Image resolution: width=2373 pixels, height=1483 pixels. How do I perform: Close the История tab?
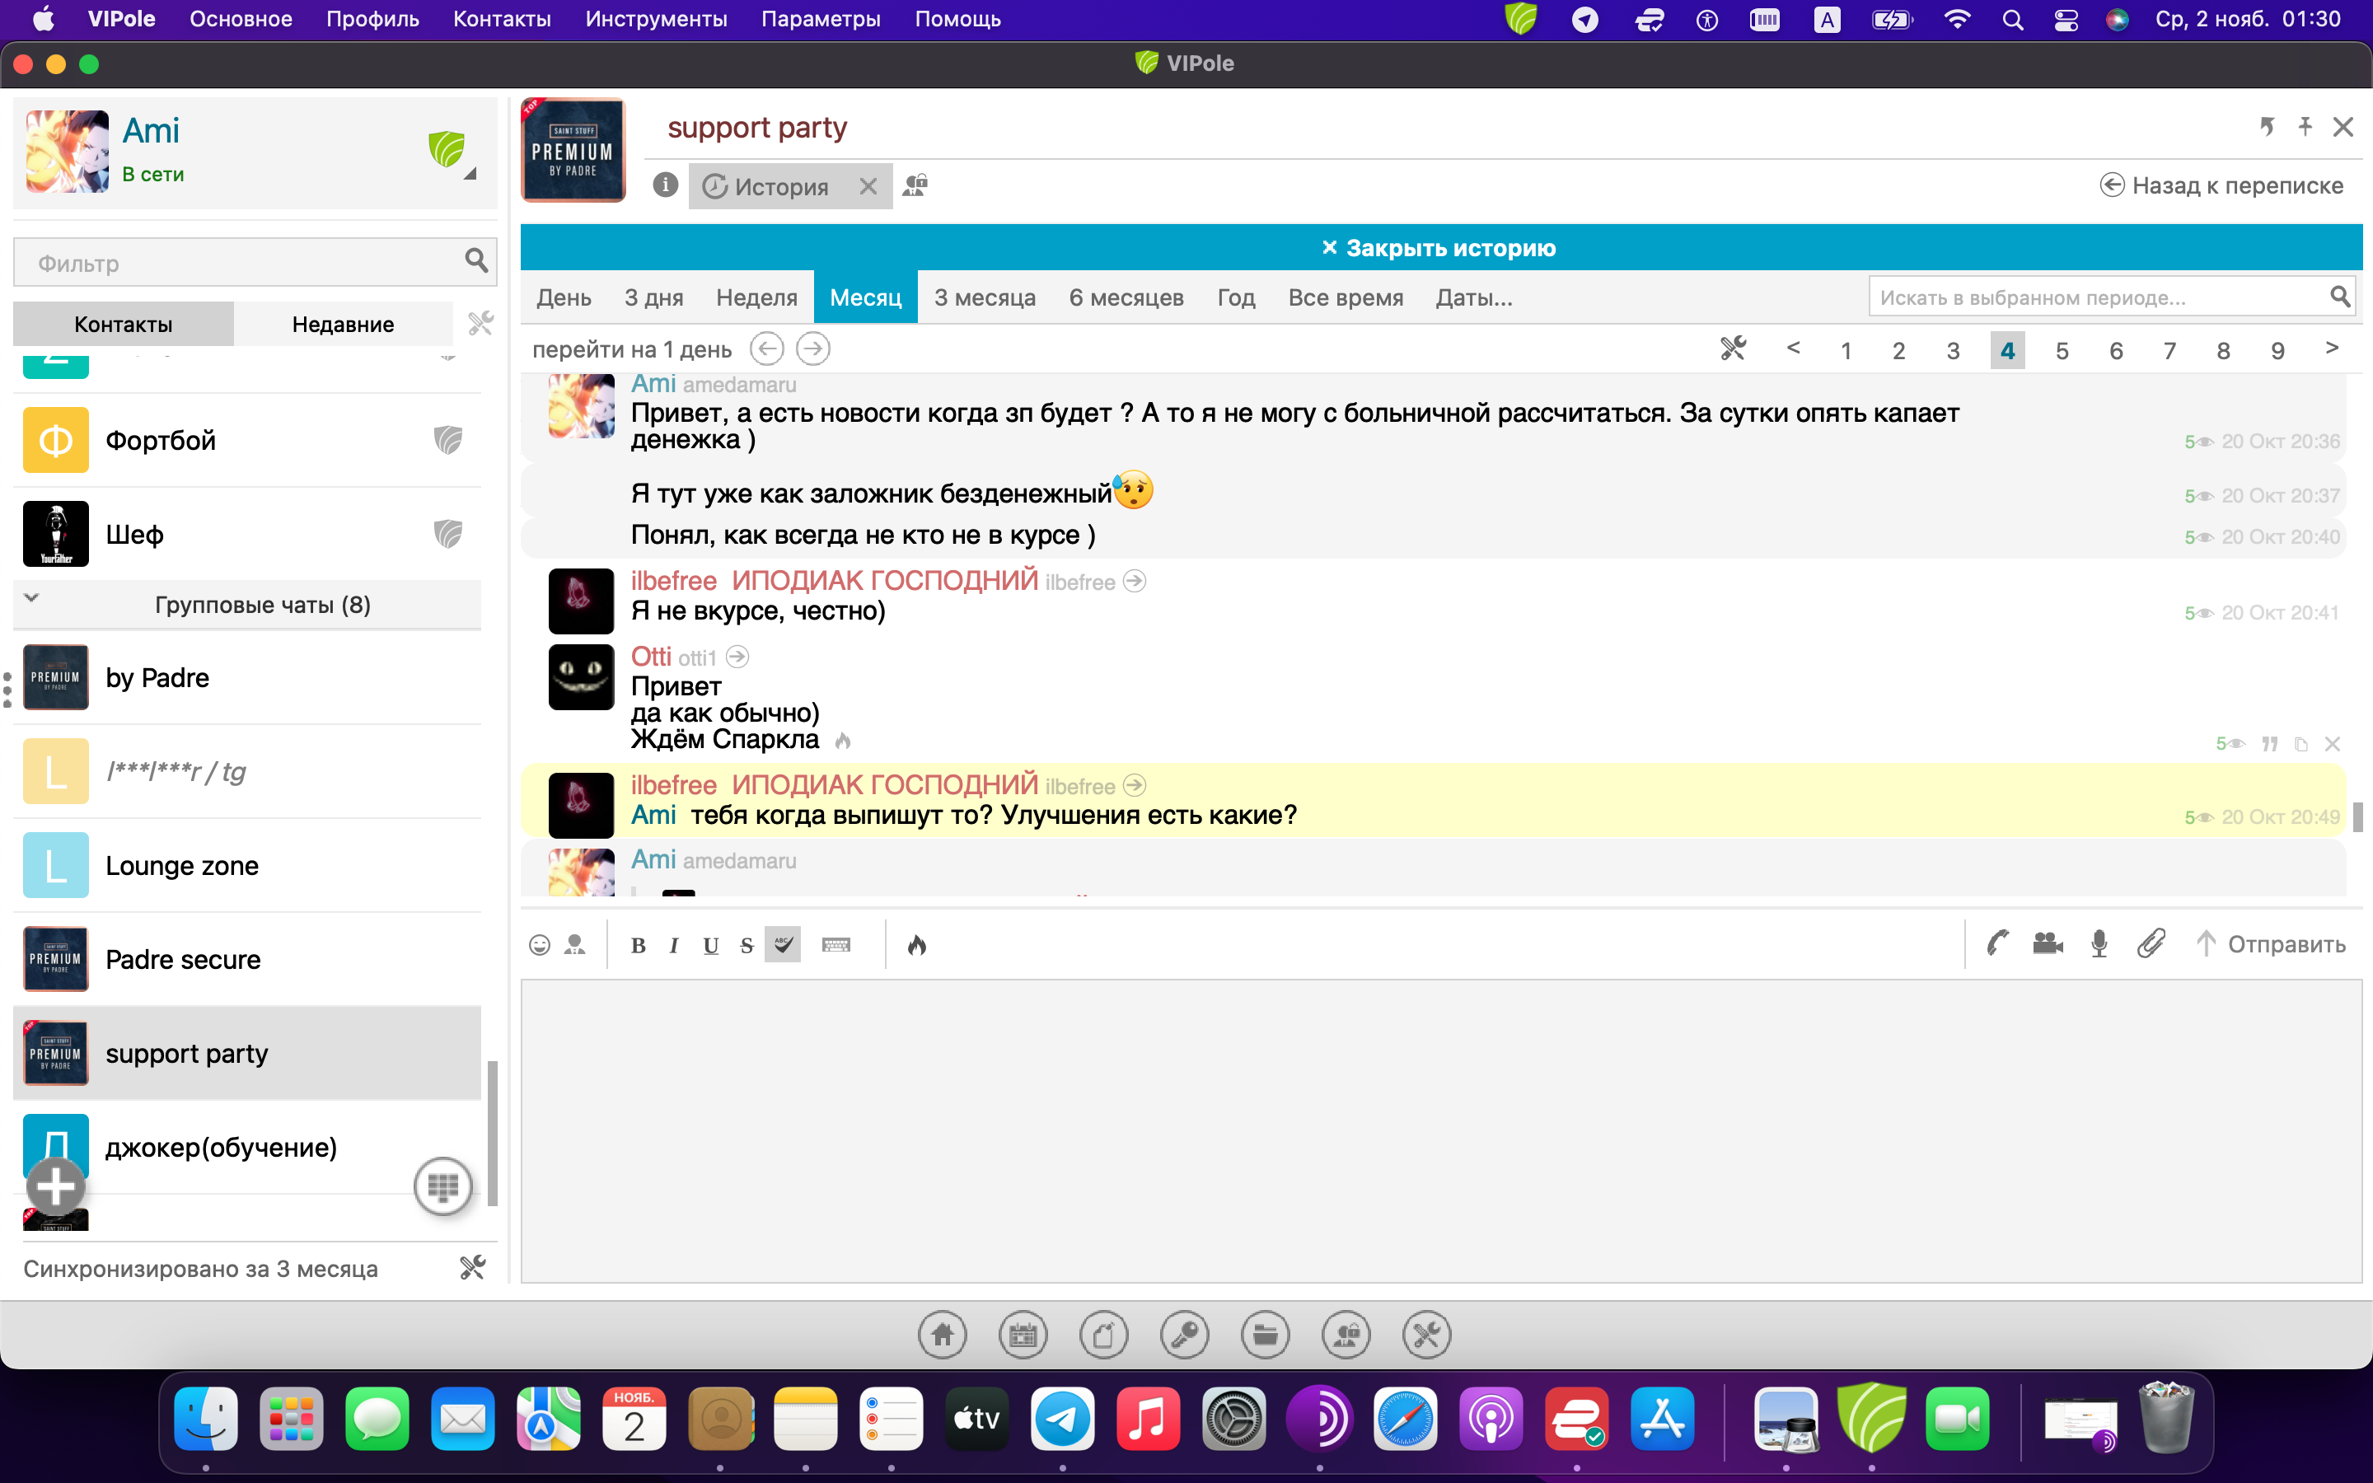coord(868,186)
